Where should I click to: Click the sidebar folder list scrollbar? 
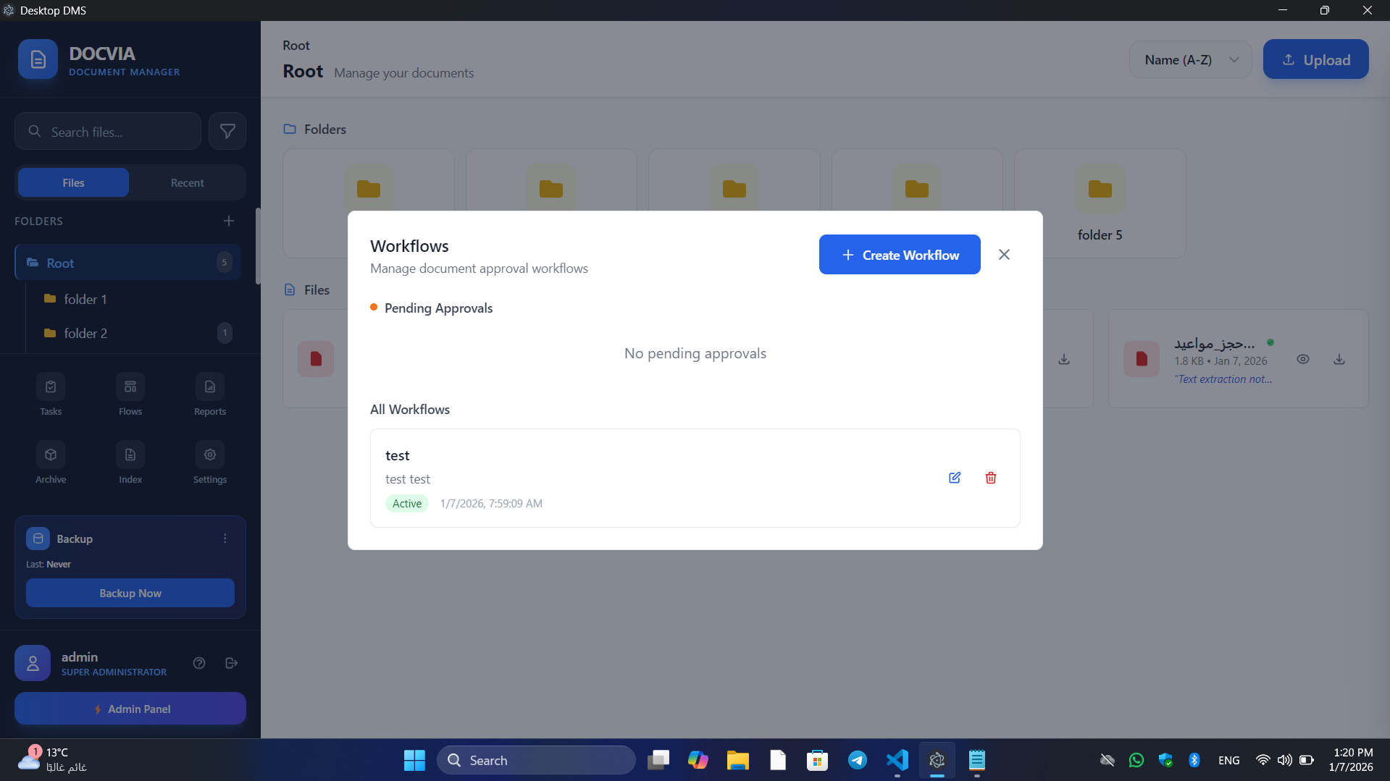(x=258, y=246)
